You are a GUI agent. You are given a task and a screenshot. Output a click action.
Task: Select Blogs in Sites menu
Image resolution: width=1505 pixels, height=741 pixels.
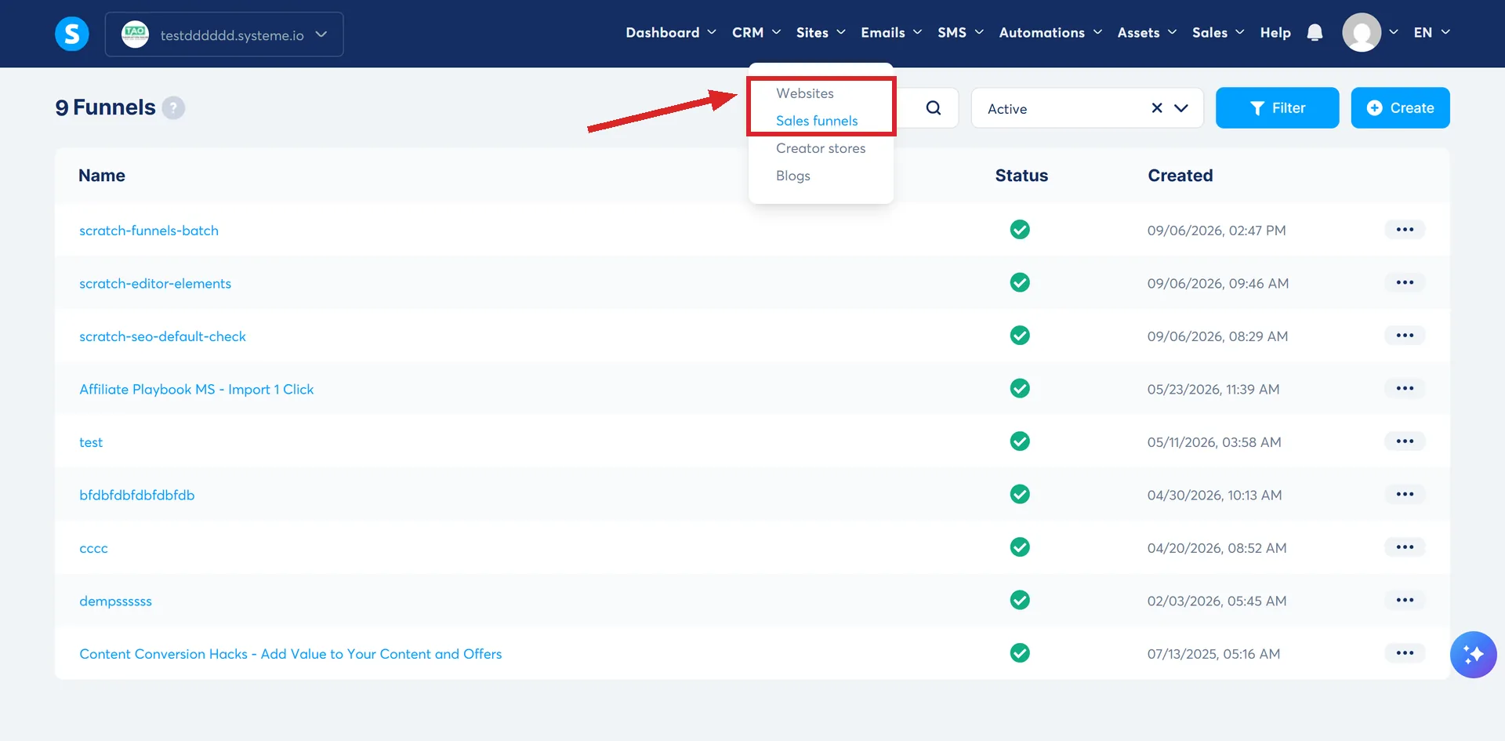793,176
